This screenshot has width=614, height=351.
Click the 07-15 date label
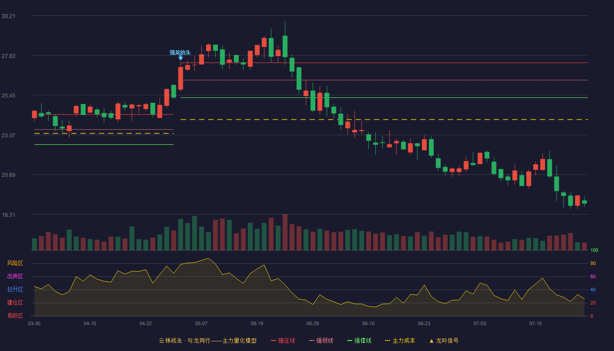coord(535,323)
